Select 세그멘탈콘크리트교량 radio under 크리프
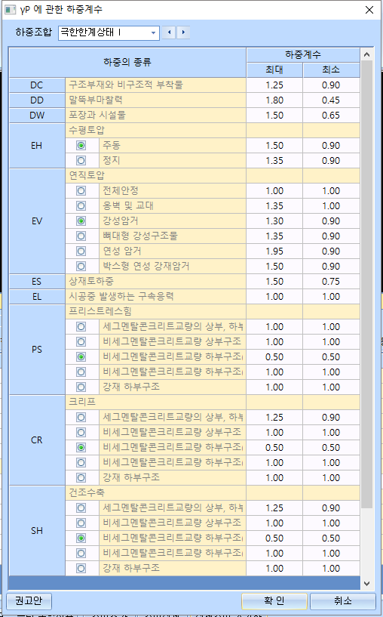 point(81,418)
